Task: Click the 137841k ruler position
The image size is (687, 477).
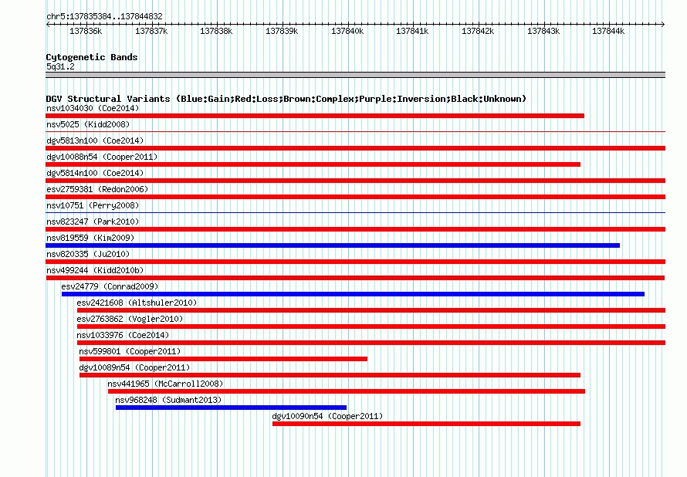Action: tap(412, 31)
